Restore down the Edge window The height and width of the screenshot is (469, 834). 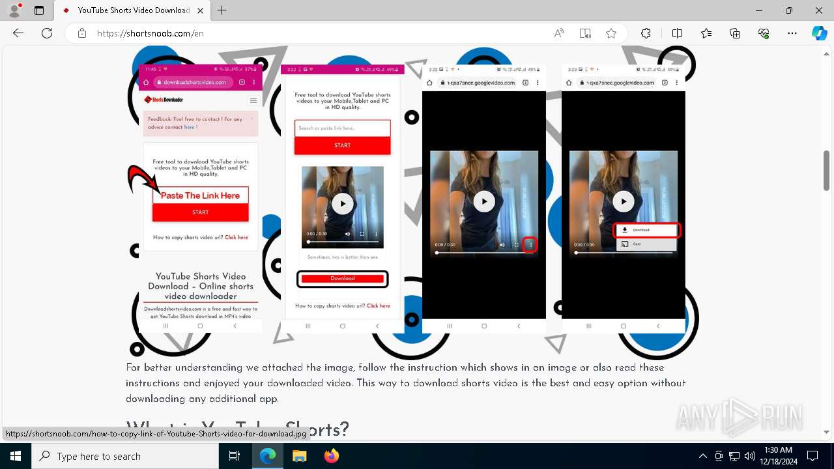pyautogui.click(x=789, y=10)
